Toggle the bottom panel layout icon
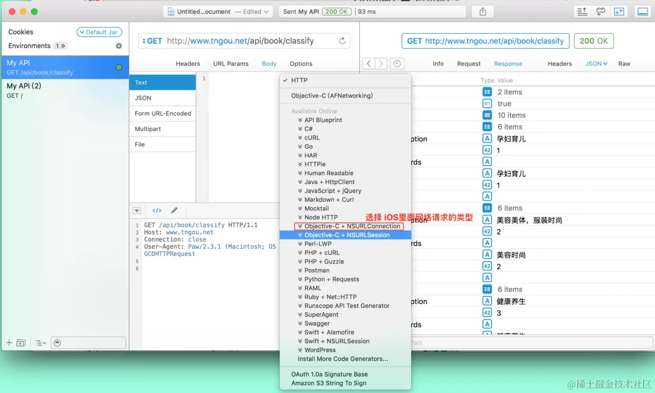This screenshot has height=393, width=655. (x=643, y=12)
